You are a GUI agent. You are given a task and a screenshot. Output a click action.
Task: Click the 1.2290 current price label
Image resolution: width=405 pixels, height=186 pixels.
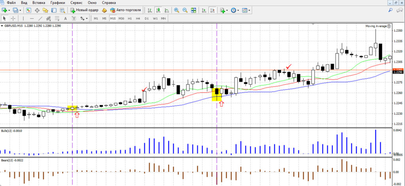pos(397,72)
